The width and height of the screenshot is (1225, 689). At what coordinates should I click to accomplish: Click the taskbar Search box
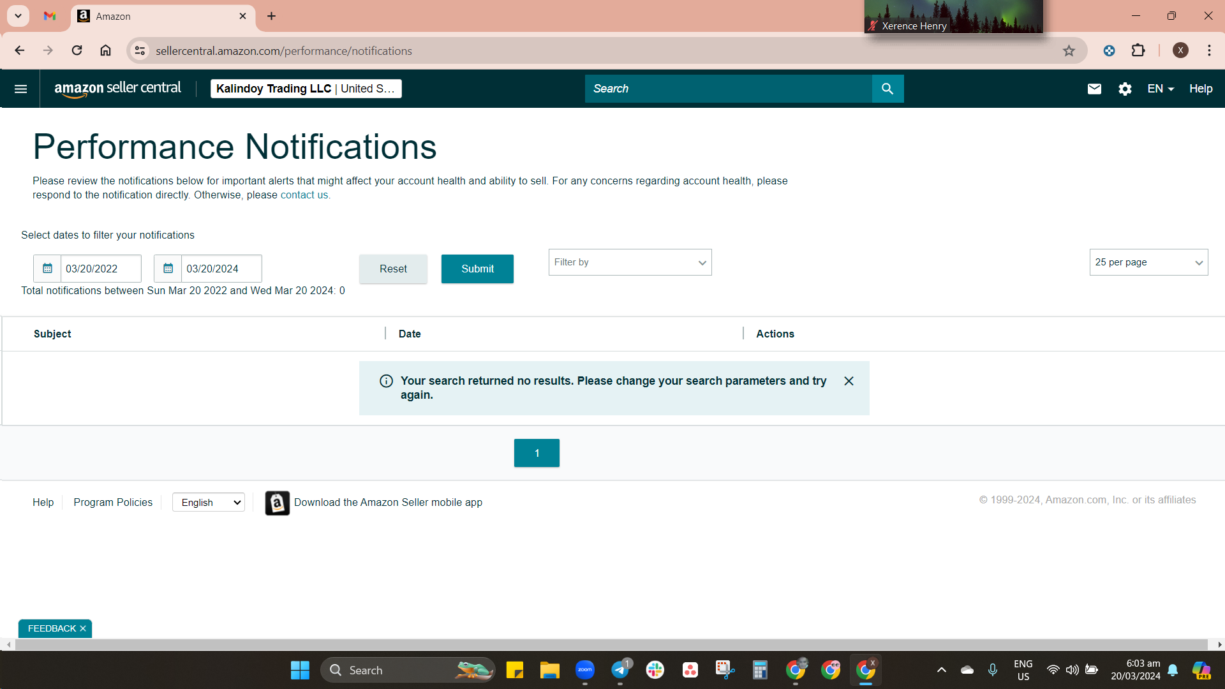pos(408,670)
